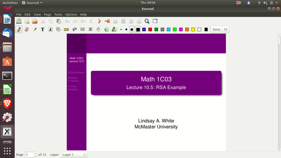Click the Paste clipboard icon
This screenshot has width=281, height=158.
click(59, 21)
